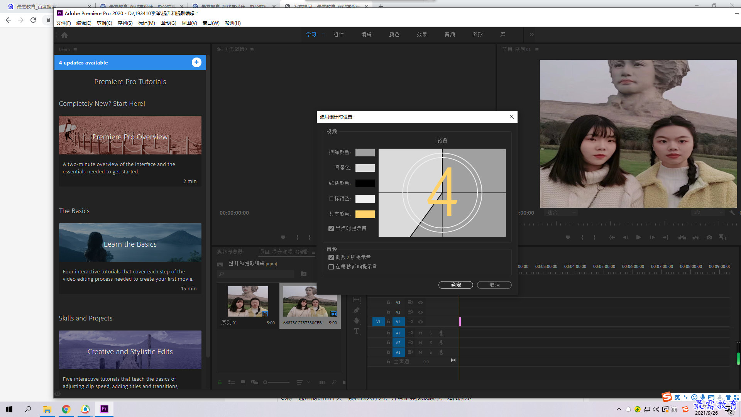The height and width of the screenshot is (417, 741).
Task: Go to Out point in program monitor
Action: click(x=665, y=237)
